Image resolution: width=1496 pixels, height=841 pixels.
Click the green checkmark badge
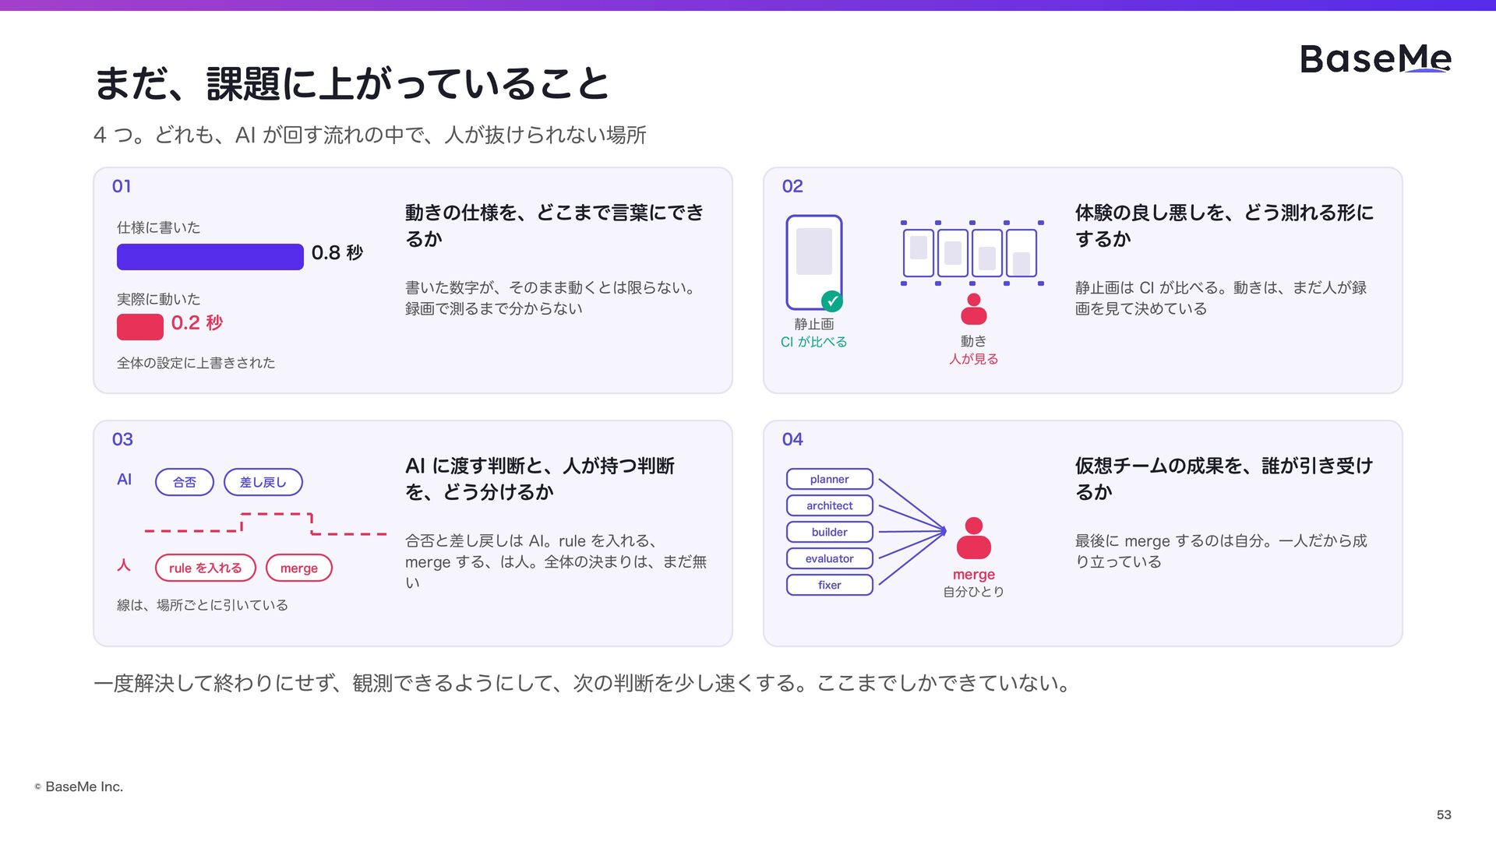(832, 301)
